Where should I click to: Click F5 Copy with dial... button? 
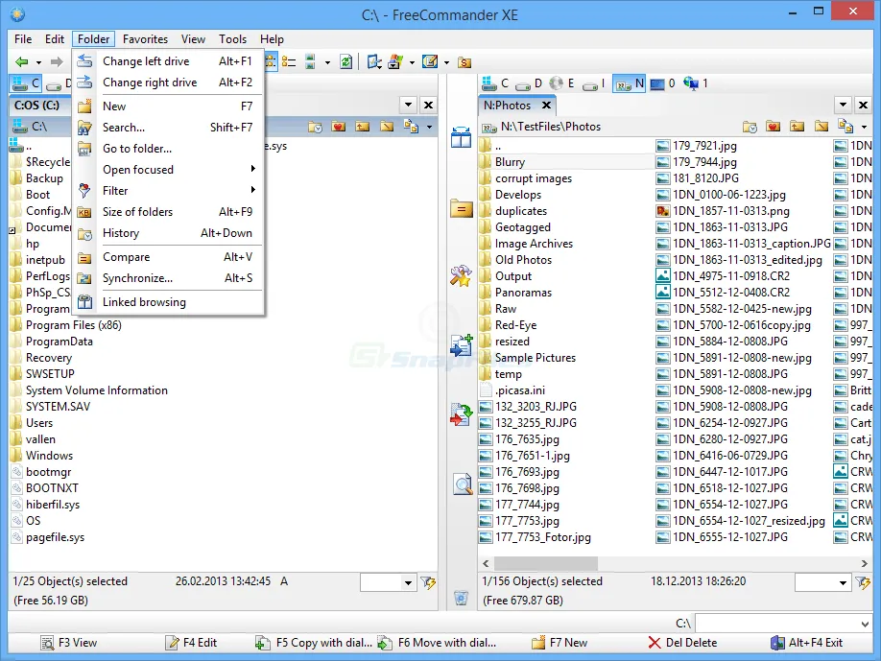pyautogui.click(x=314, y=643)
